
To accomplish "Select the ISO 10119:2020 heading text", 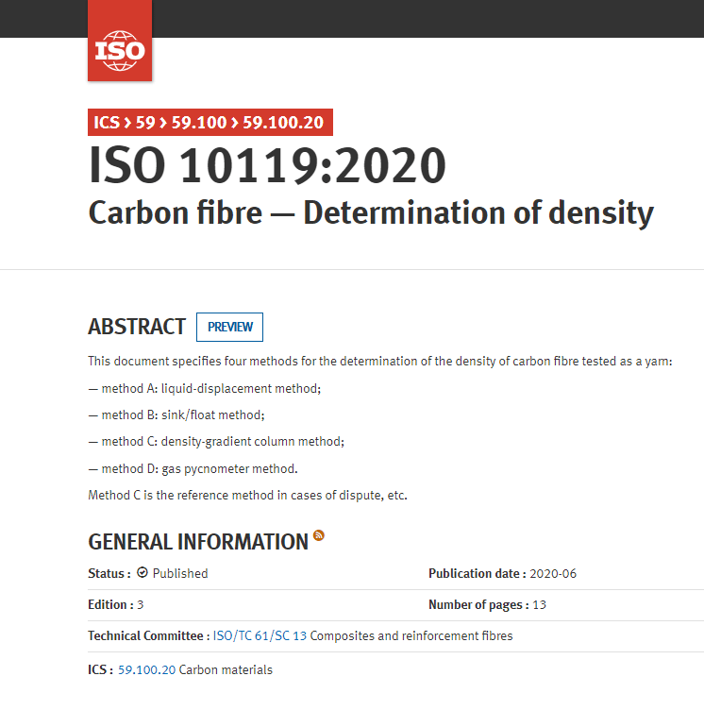I will [x=267, y=165].
